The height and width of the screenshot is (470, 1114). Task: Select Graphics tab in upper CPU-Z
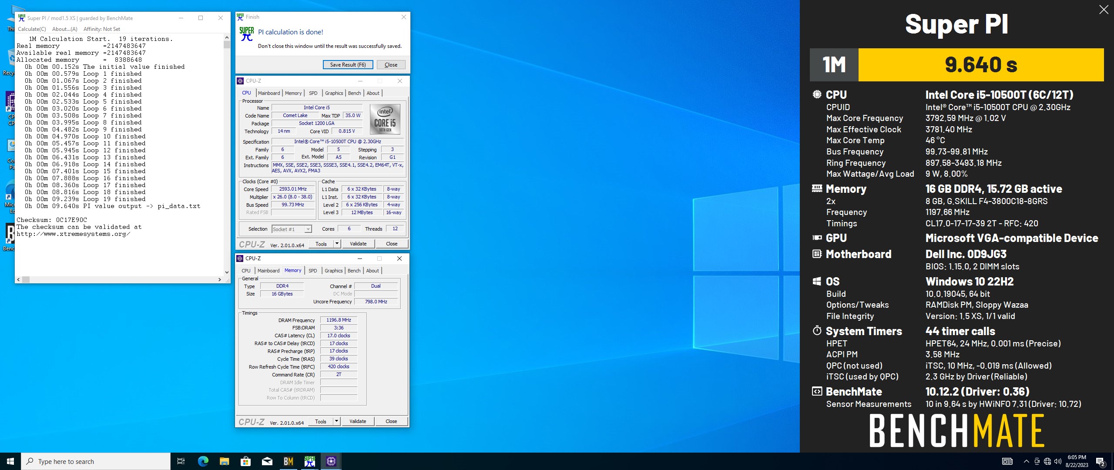coord(334,93)
